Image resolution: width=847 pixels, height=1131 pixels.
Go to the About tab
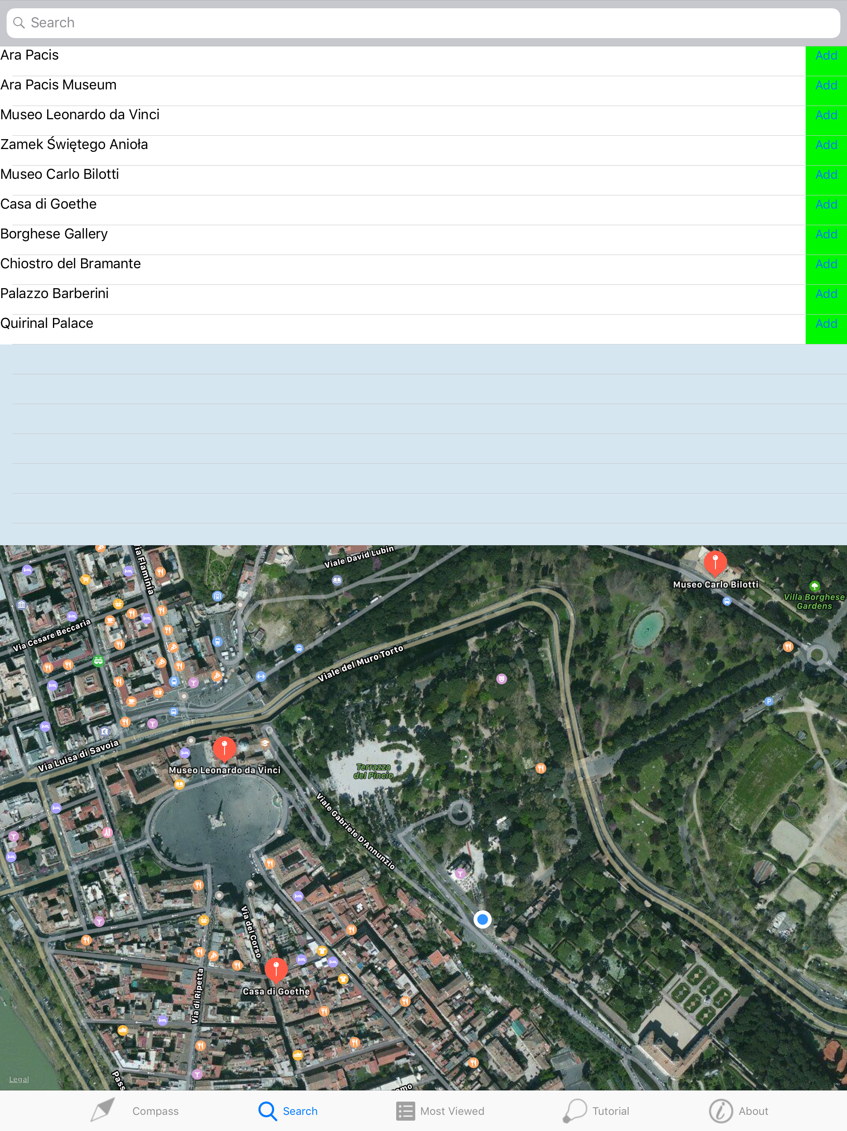tap(739, 1111)
